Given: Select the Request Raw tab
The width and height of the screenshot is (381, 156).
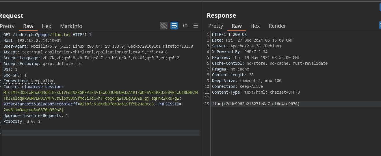Looking at the screenshot, I should pos(28,26).
